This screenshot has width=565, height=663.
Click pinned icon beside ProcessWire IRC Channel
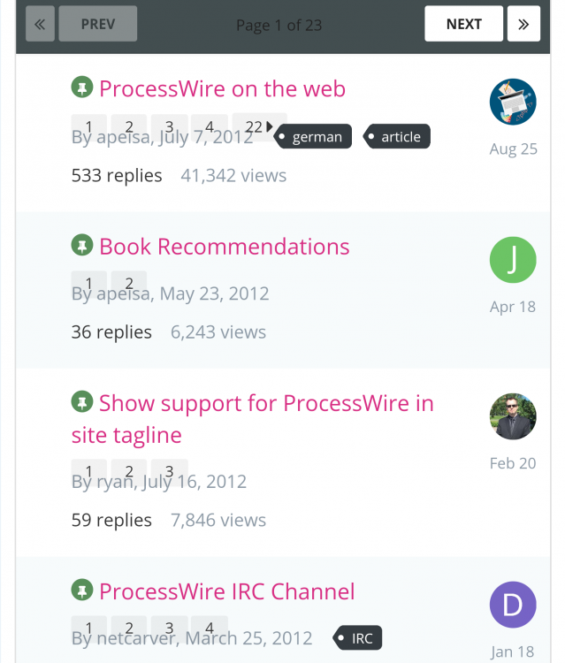click(82, 590)
